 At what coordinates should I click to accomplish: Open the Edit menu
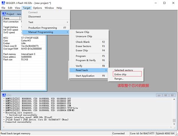[10, 8]
